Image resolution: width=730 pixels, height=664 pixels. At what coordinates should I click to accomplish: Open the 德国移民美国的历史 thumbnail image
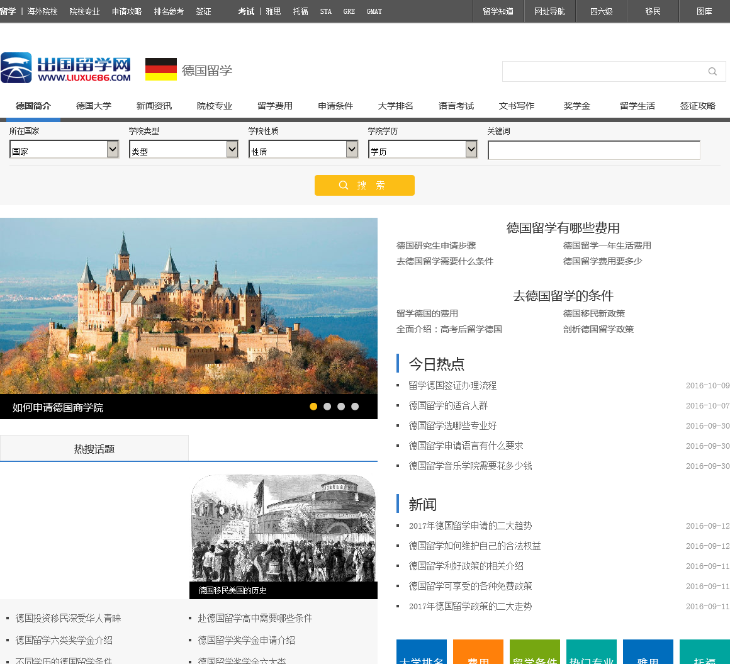[283, 529]
